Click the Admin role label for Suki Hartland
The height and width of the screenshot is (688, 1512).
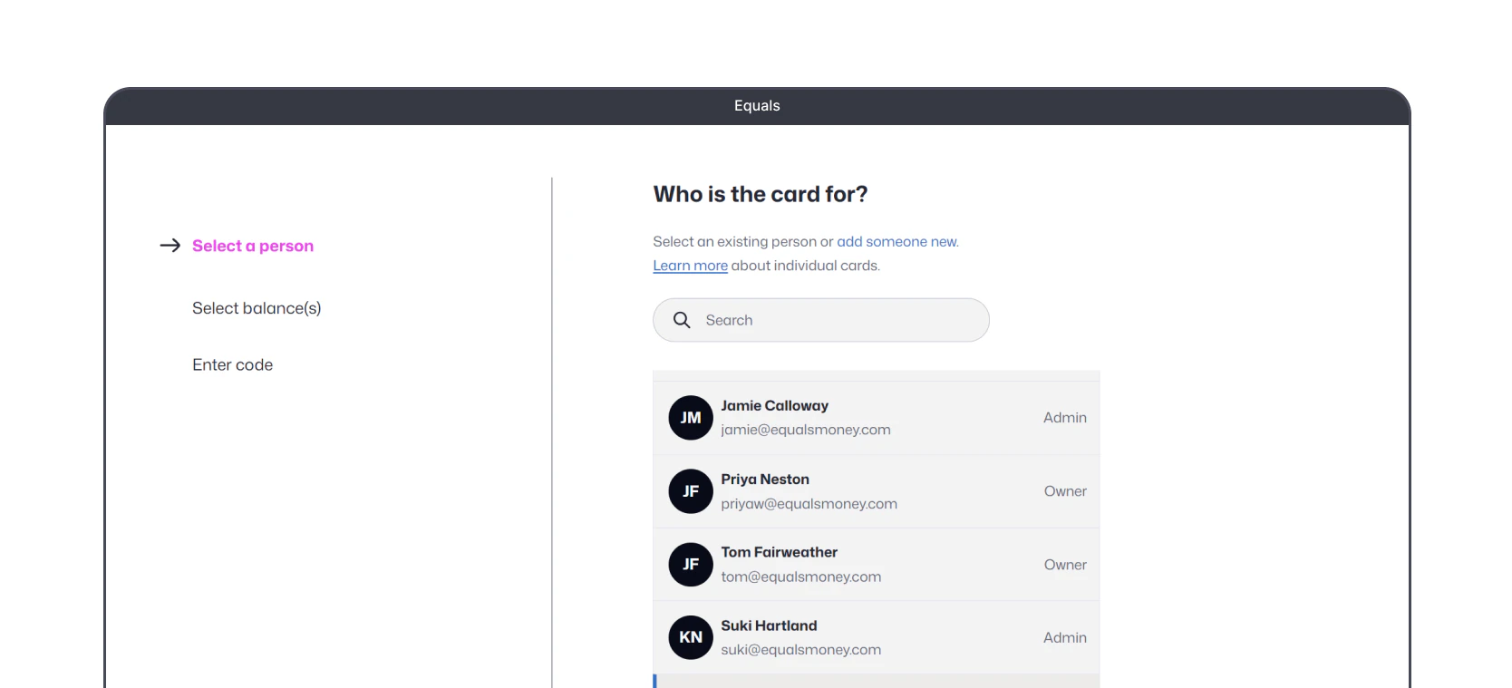[1065, 638]
